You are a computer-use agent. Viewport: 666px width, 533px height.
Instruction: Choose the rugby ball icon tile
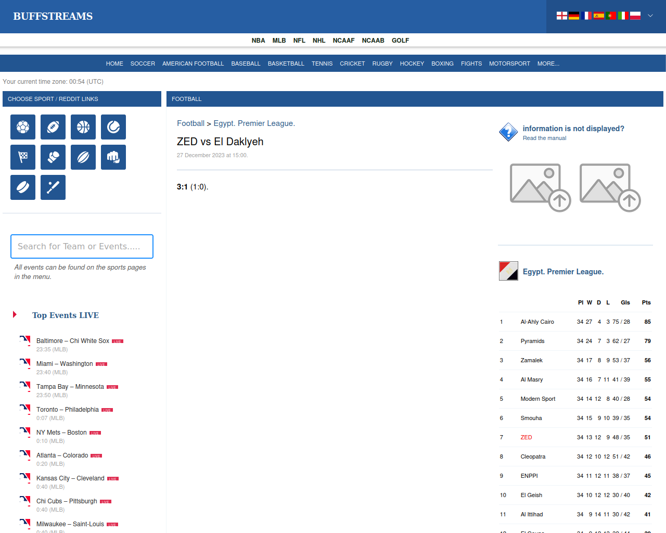coord(83,157)
